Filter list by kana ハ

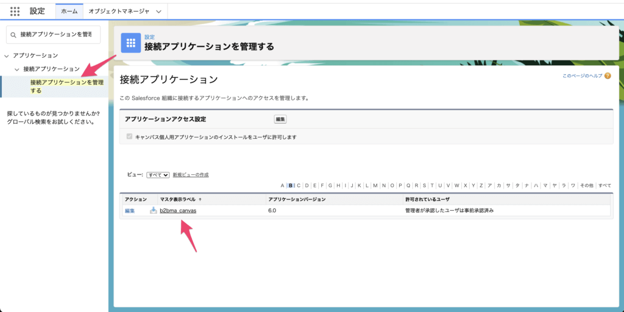(x=536, y=185)
